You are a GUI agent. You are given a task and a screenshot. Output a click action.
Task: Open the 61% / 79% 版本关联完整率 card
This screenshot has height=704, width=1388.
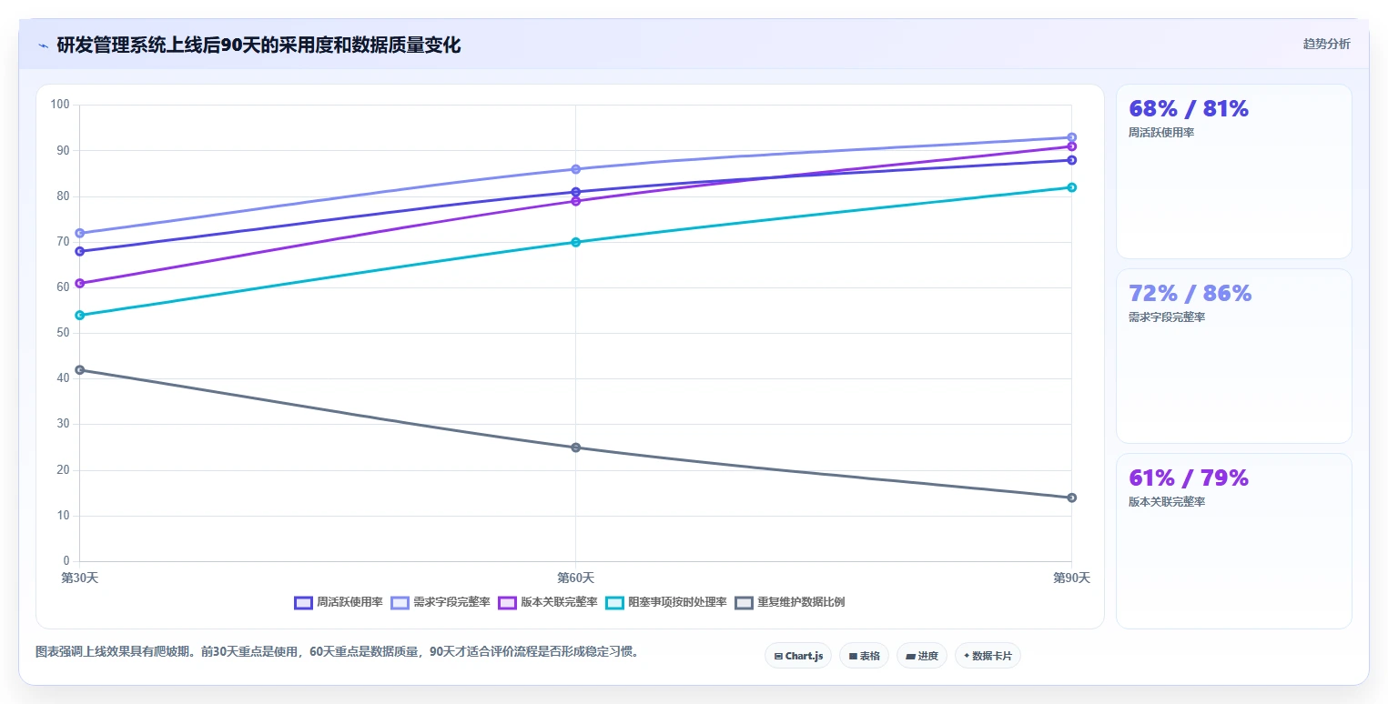tap(1233, 541)
